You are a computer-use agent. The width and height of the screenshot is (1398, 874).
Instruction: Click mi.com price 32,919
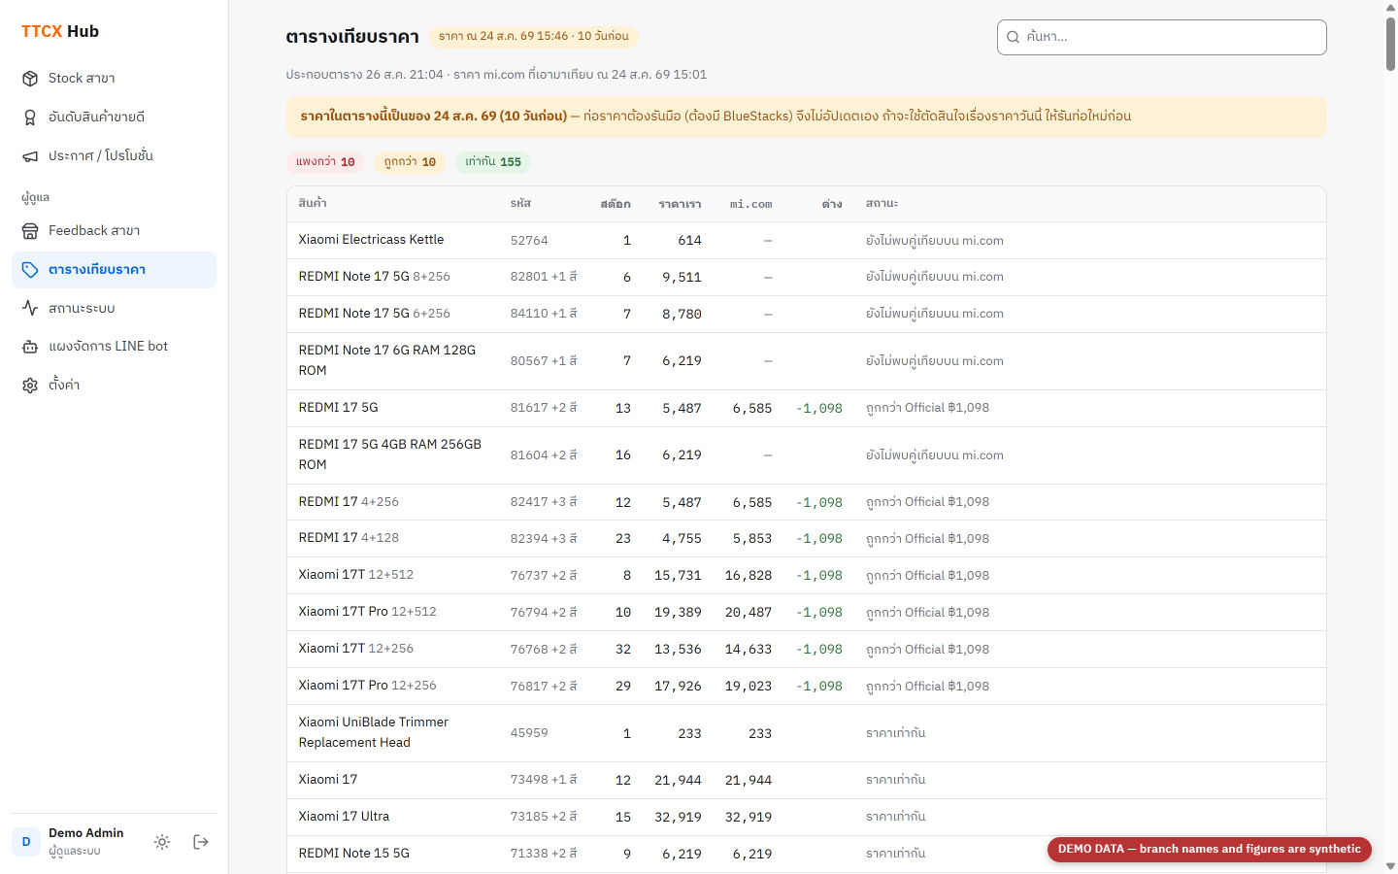(749, 818)
